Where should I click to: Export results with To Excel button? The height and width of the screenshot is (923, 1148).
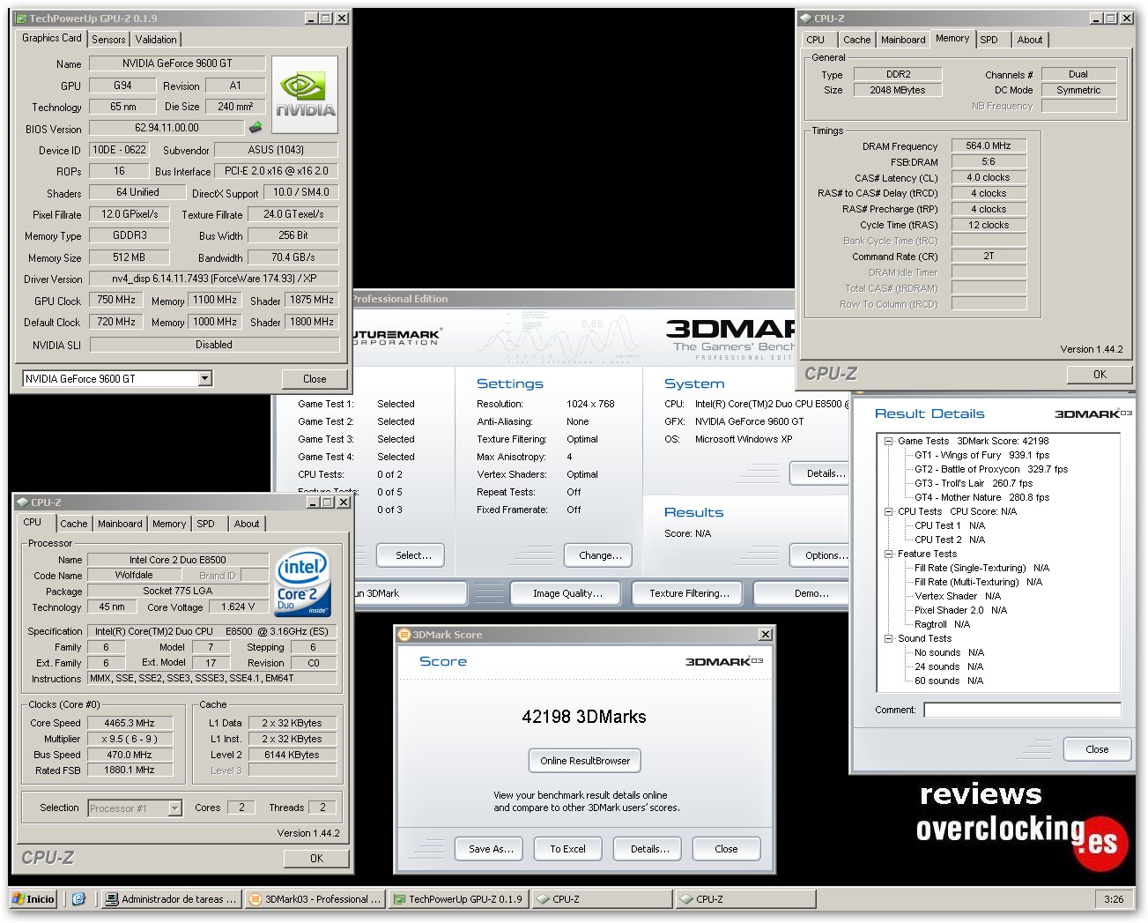click(x=567, y=849)
